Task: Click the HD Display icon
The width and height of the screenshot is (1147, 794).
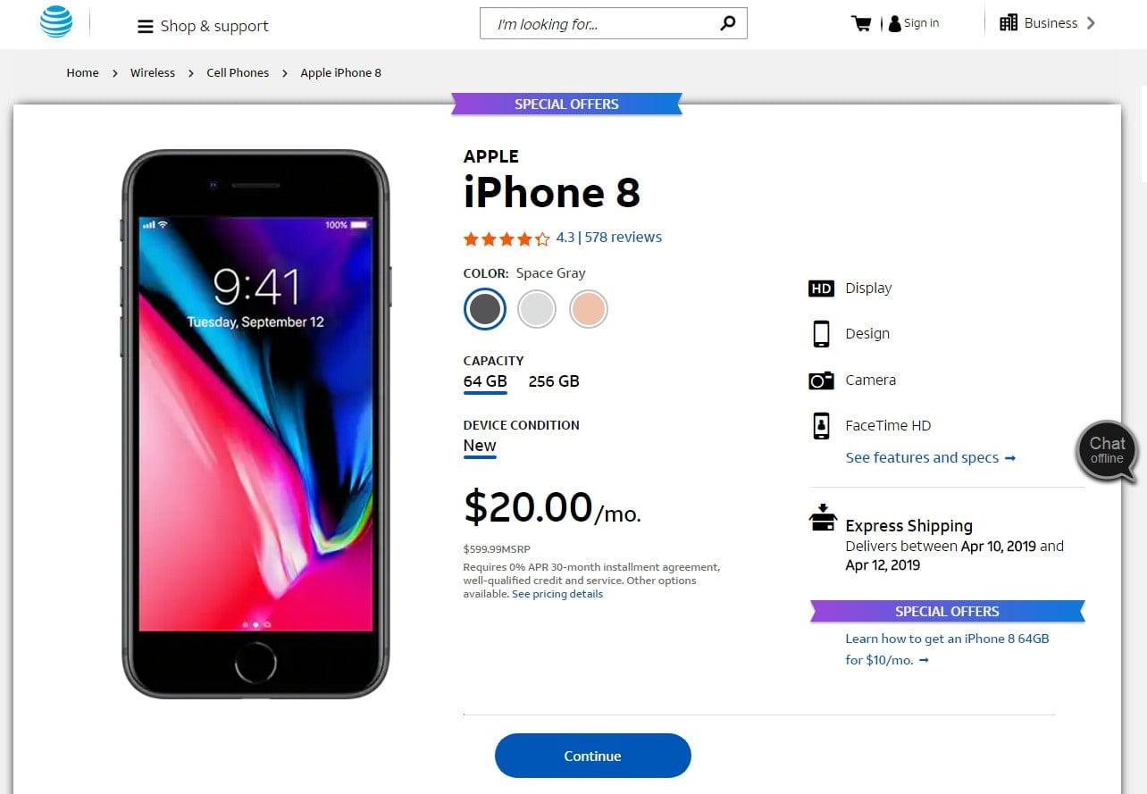Action: (821, 288)
